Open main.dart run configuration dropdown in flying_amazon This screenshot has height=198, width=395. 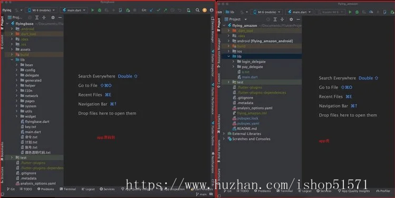tap(300, 12)
